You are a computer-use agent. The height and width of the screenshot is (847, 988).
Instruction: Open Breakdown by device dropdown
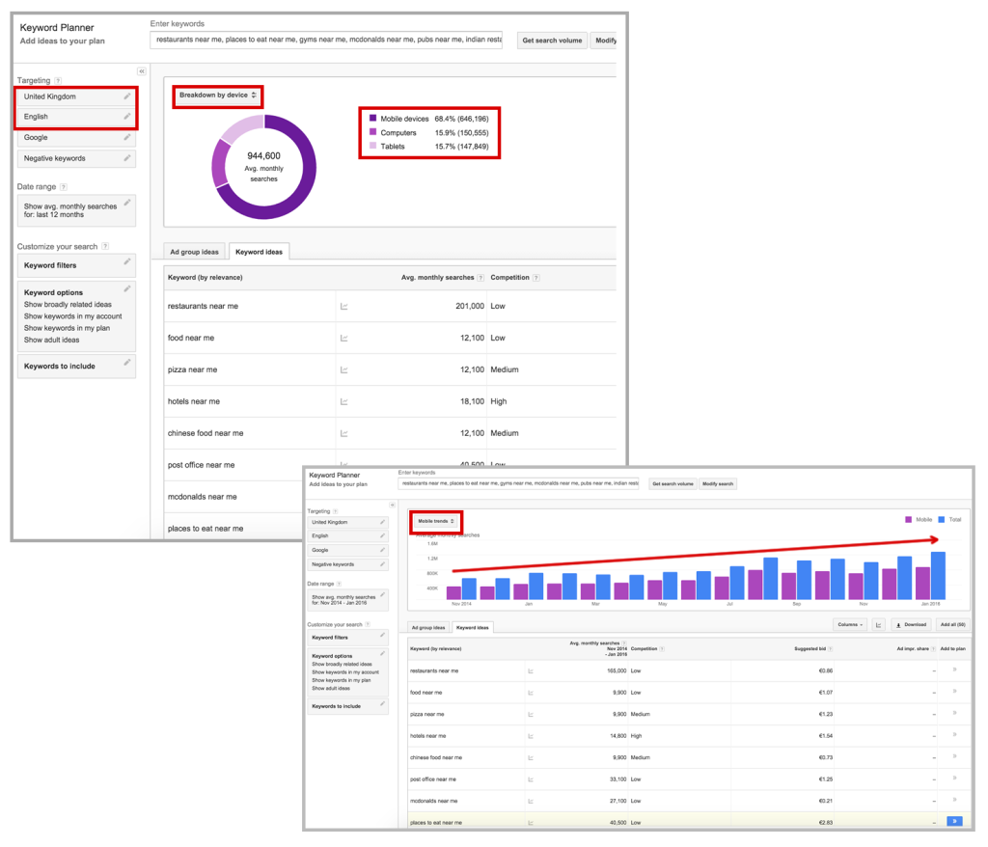[x=217, y=96]
